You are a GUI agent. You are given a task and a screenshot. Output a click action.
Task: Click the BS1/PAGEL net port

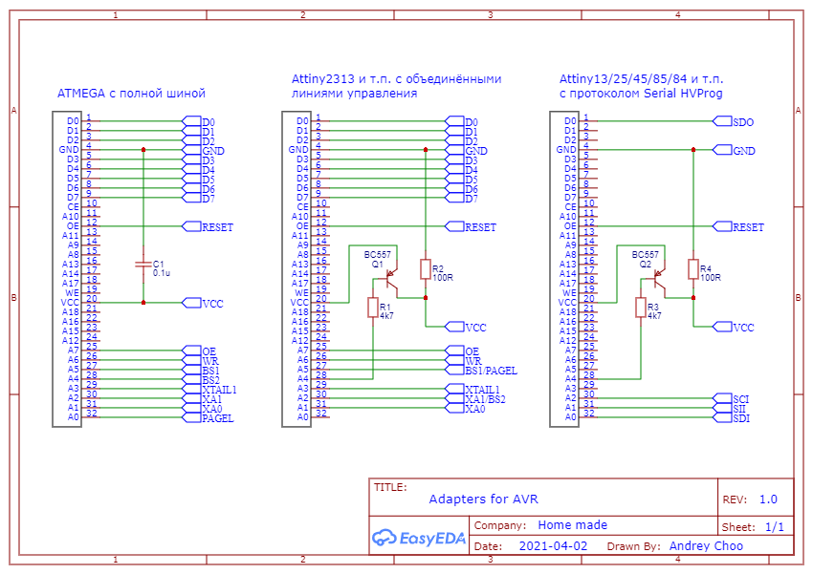(482, 370)
